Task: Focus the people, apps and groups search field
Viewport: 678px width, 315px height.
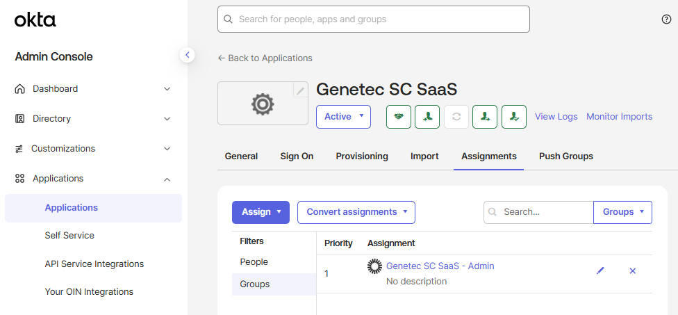Action: click(374, 19)
